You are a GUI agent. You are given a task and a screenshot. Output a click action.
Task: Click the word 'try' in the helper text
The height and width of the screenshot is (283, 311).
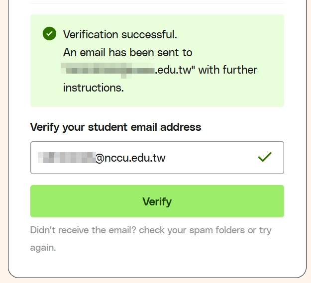click(265, 230)
